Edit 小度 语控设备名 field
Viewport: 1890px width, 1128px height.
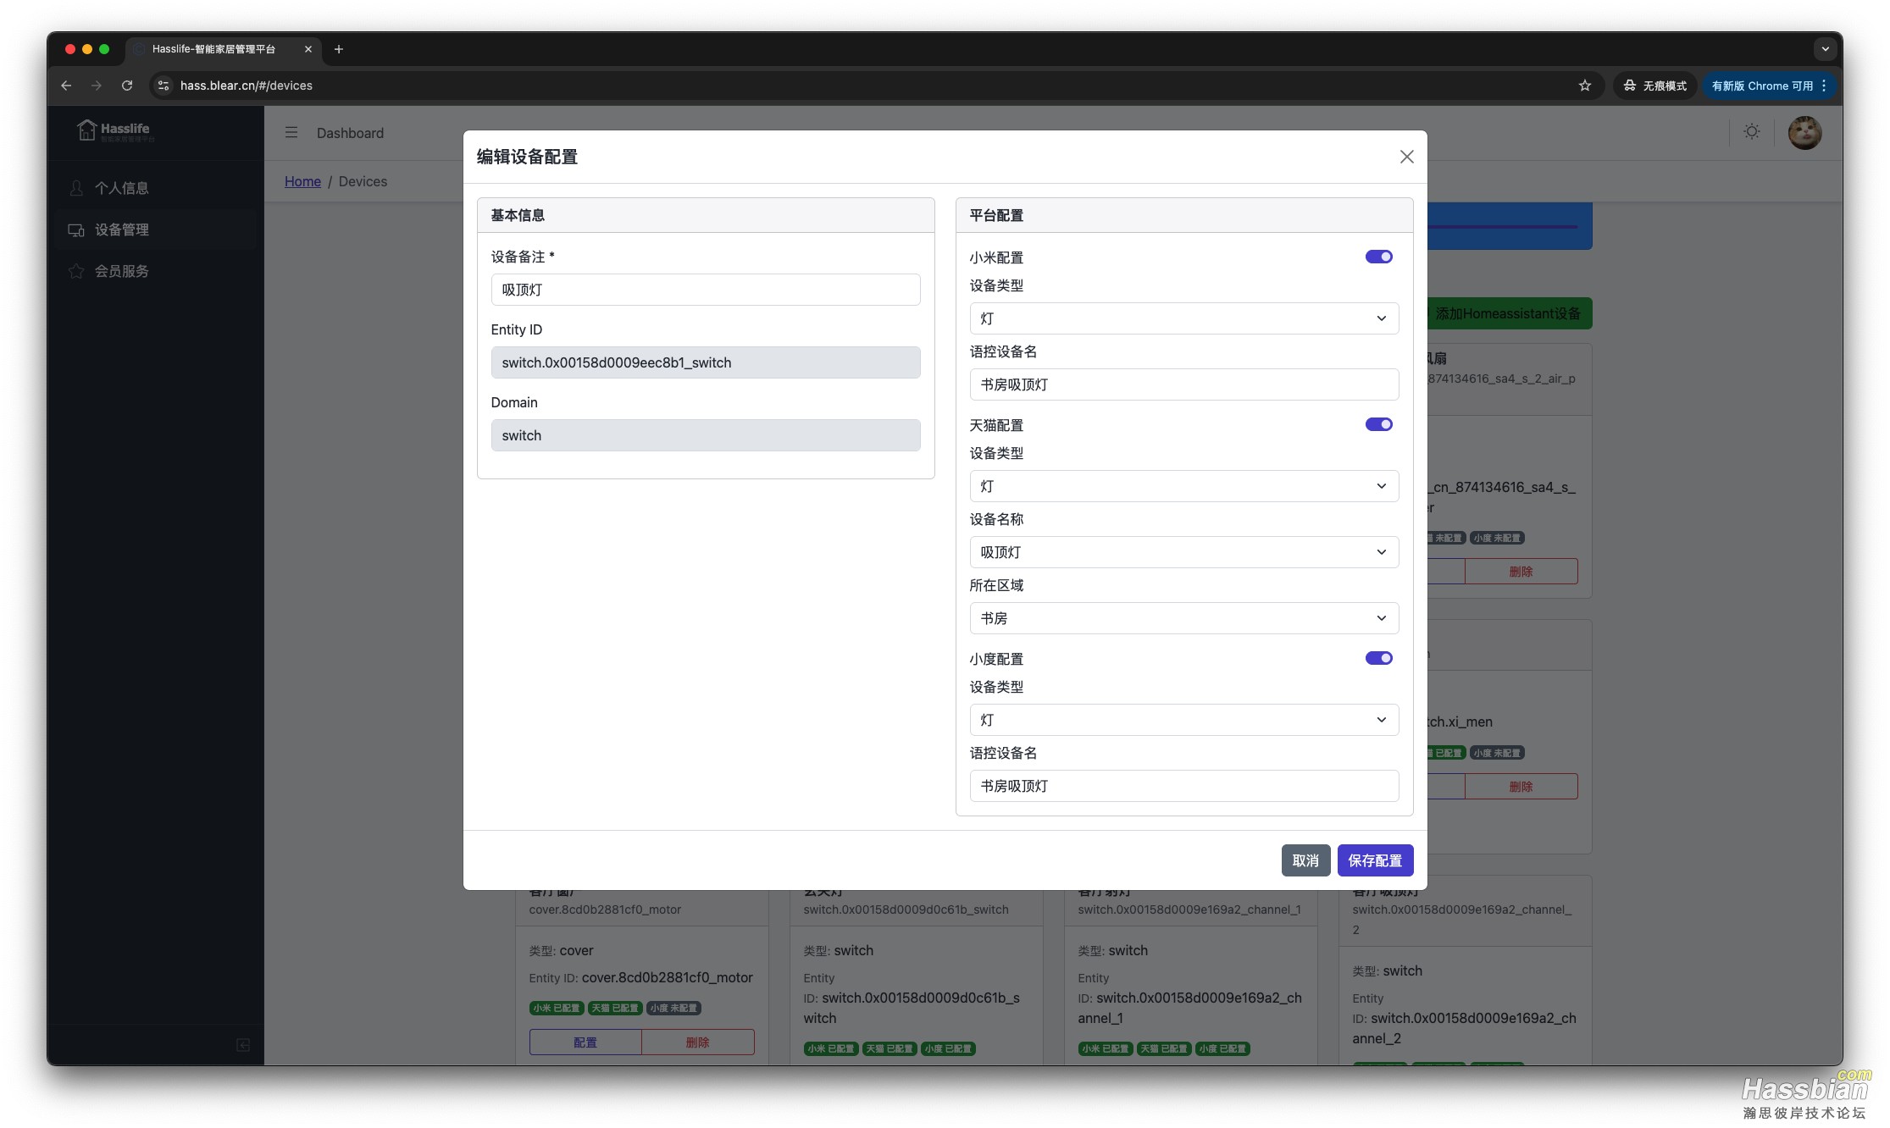pos(1183,786)
